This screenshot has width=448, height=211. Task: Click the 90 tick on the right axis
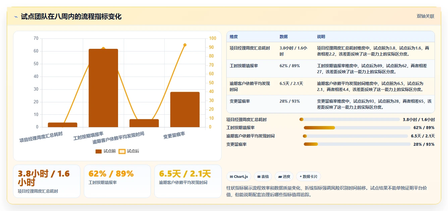click(212, 47)
